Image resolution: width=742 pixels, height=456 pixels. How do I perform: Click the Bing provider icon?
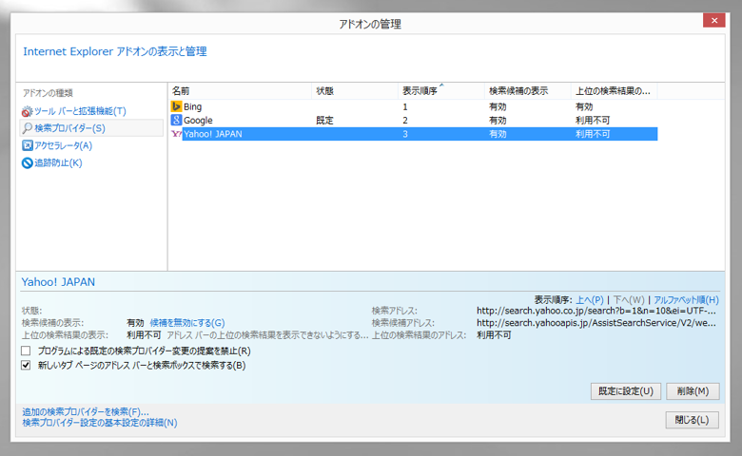coord(176,106)
